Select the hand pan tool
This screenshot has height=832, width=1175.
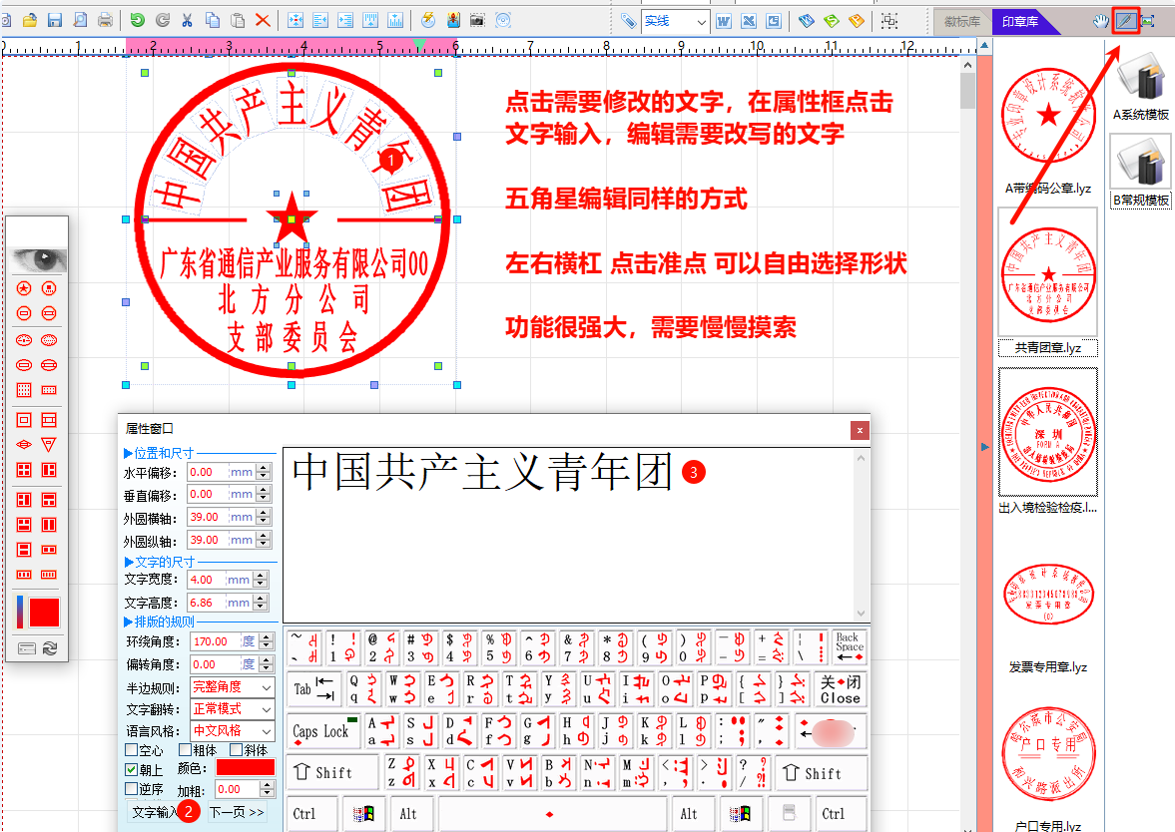pos(1100,21)
